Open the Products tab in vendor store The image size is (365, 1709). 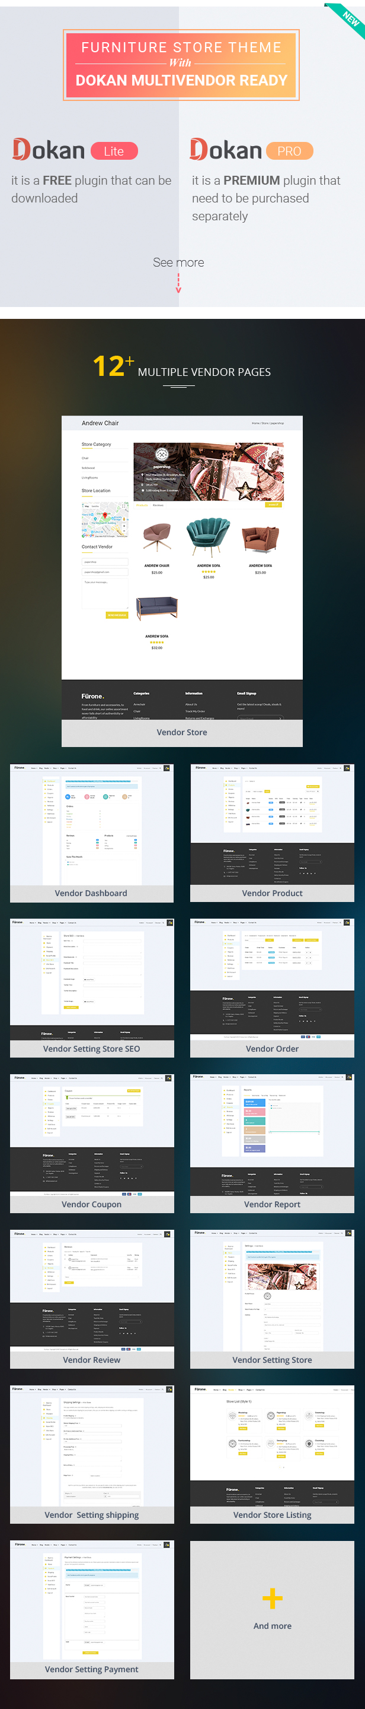pyautogui.click(x=142, y=505)
